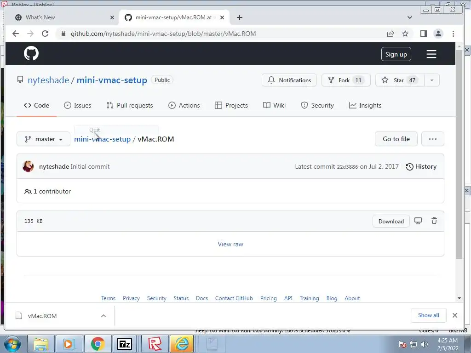
Task: Close the What's New tab
Action: tap(112, 17)
